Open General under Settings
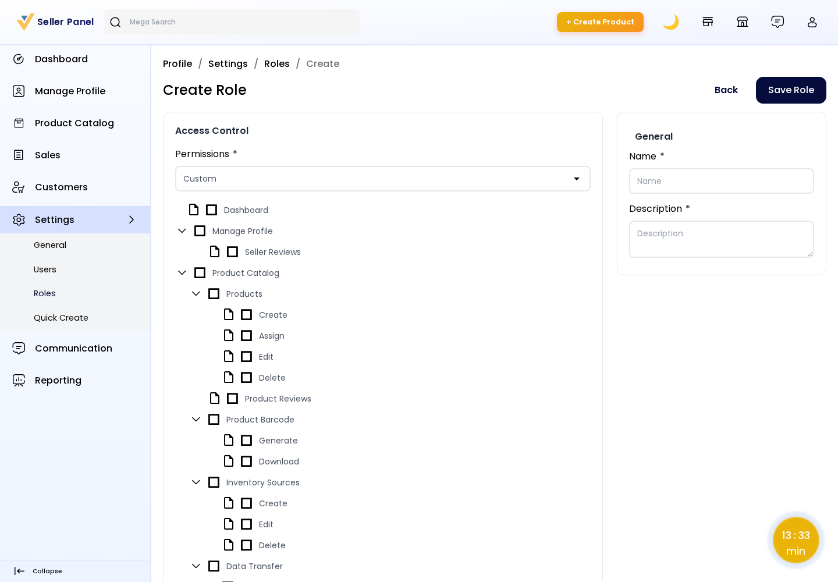Image resolution: width=838 pixels, height=582 pixels. pyautogui.click(x=50, y=245)
